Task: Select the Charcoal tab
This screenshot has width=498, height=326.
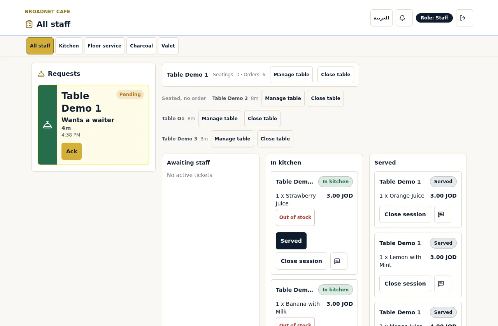Action: pos(141,46)
